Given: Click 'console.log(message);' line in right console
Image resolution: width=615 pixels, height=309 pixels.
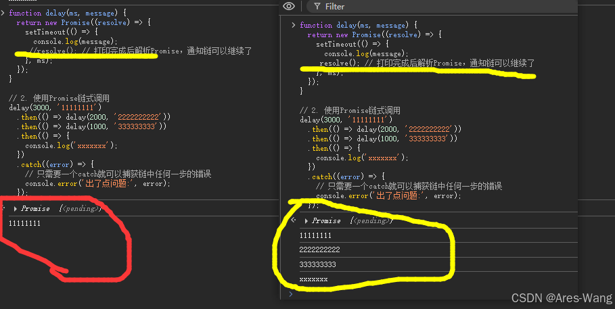Looking at the screenshot, I should click(366, 53).
